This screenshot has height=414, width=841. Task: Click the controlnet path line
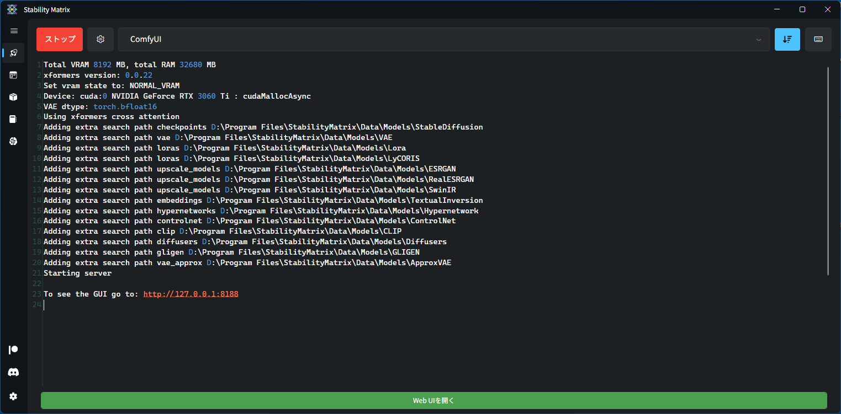[x=250, y=221]
